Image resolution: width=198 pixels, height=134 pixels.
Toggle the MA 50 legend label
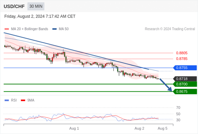[64, 29]
